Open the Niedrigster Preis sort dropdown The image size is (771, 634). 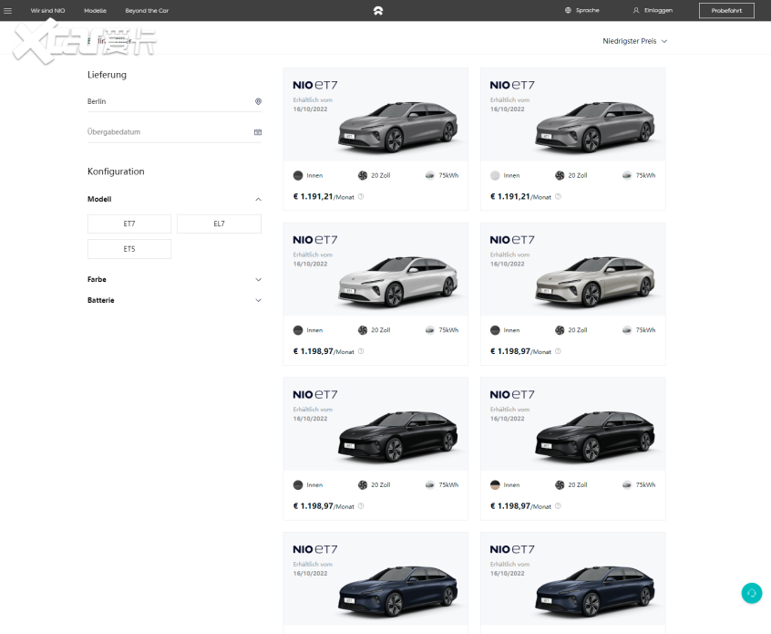[x=635, y=41]
